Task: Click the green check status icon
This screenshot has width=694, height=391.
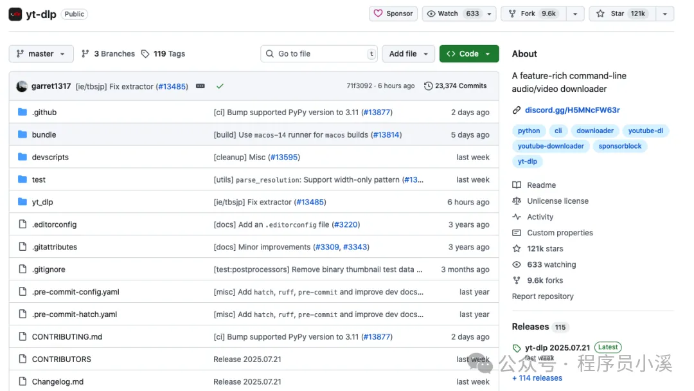Action: [220, 86]
